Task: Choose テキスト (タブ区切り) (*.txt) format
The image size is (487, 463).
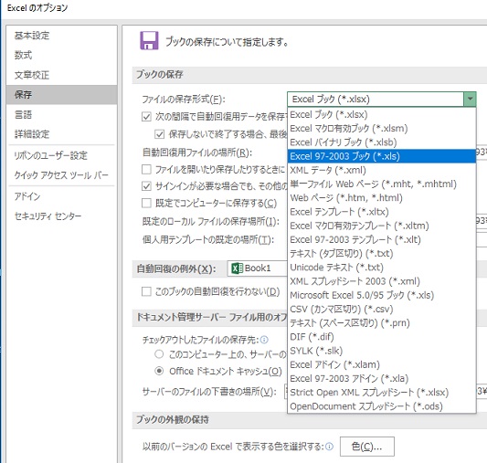Action: (x=382, y=254)
